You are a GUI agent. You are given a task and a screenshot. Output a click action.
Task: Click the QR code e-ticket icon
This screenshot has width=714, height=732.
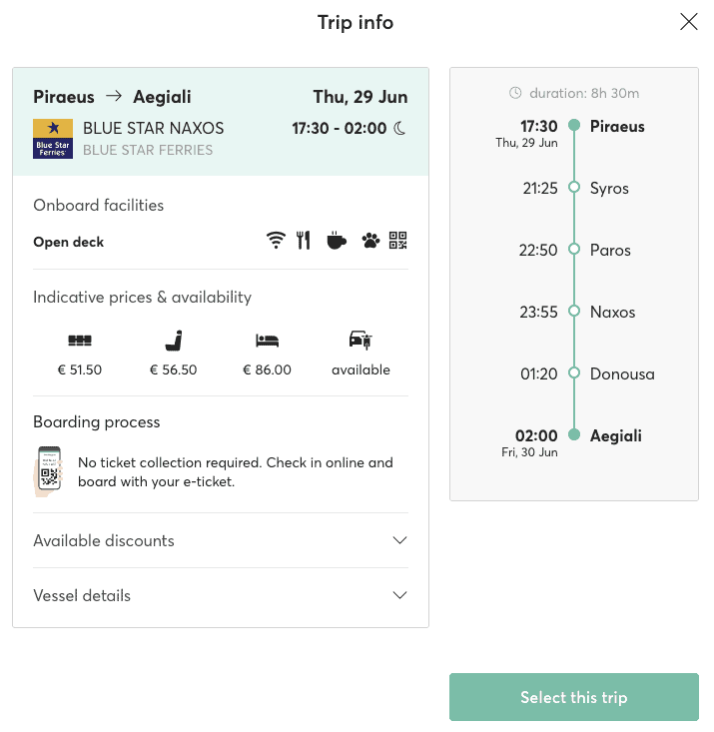click(397, 241)
